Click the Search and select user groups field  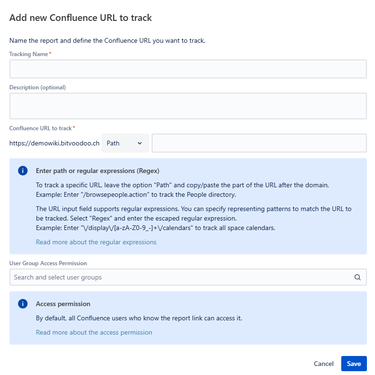181,277
